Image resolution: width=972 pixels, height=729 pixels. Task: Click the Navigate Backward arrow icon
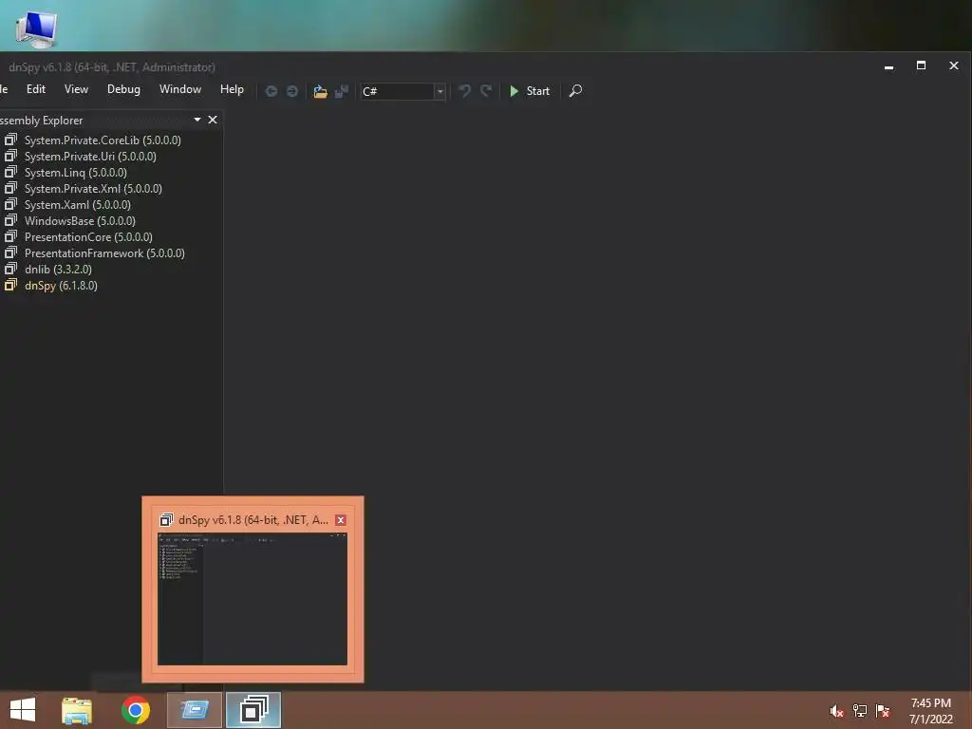click(271, 91)
